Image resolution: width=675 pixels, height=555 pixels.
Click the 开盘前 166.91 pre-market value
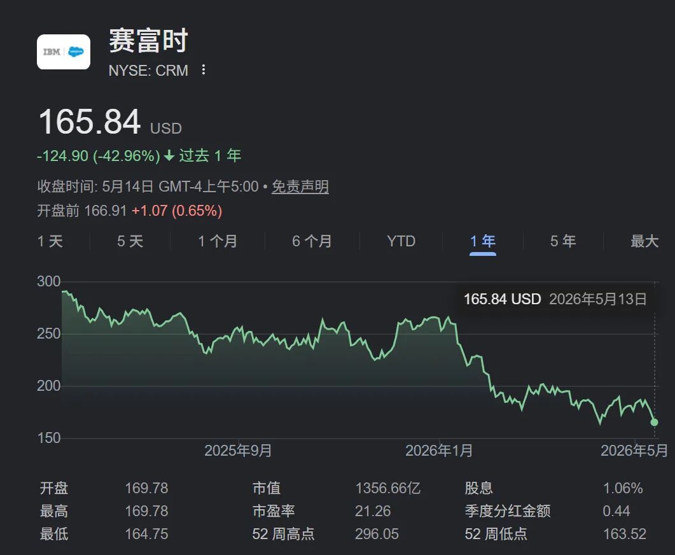[82, 211]
